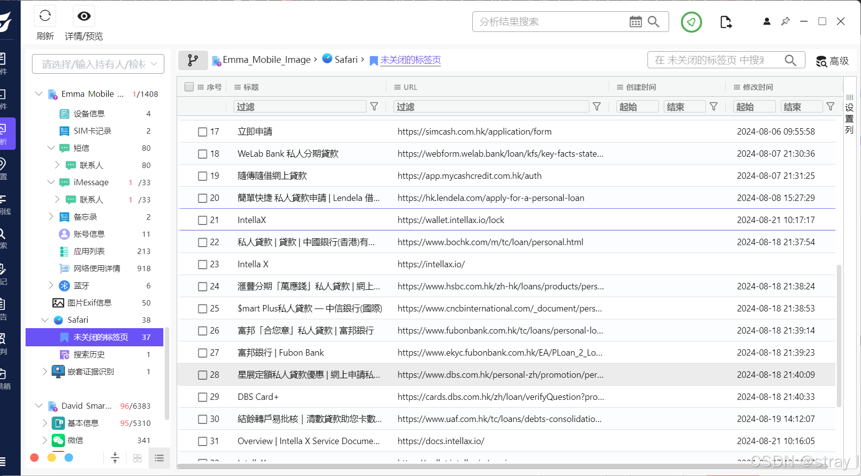Click the filter funnel icon for URL column
Viewport: 861px width, 476px height.
(x=597, y=107)
